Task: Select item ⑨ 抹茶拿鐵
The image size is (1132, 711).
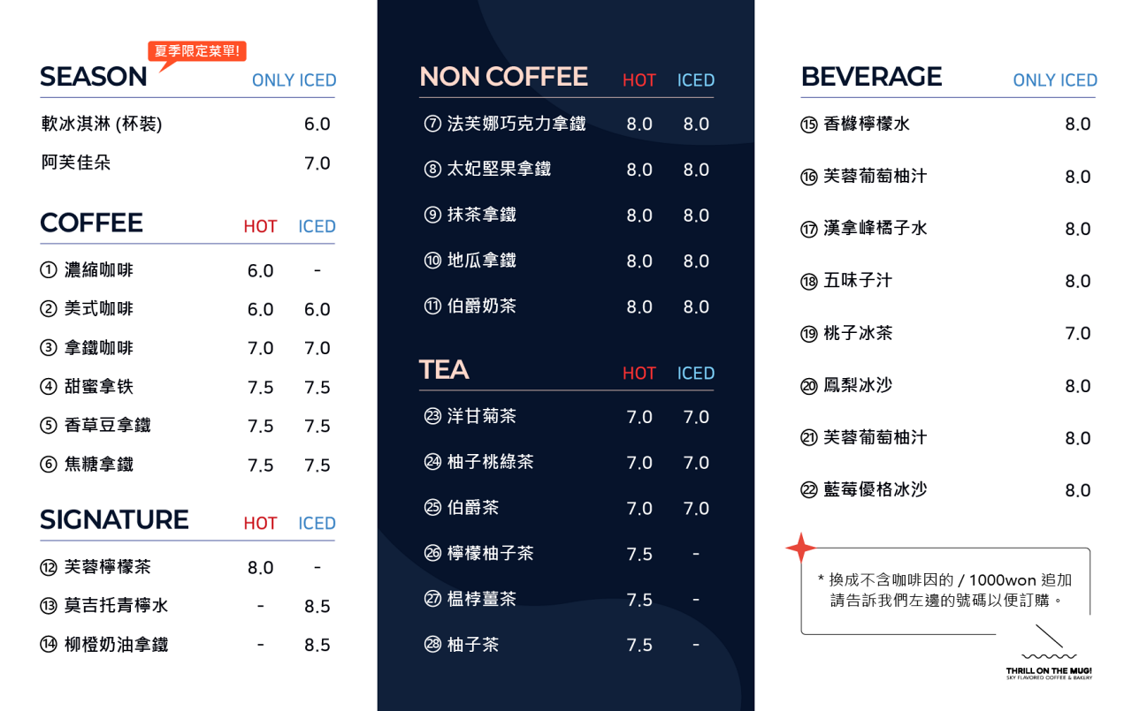Action: pyautogui.click(x=470, y=215)
